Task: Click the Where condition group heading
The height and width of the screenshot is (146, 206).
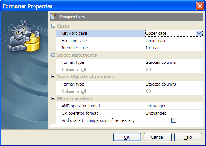Action: pos(74,99)
